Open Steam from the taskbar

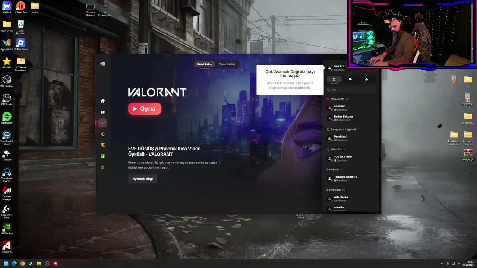[31, 264]
